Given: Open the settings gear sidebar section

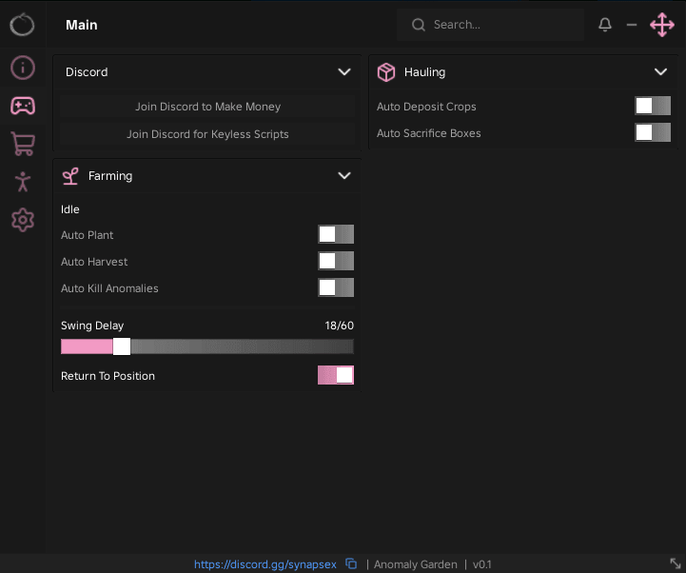Looking at the screenshot, I should click(x=23, y=220).
